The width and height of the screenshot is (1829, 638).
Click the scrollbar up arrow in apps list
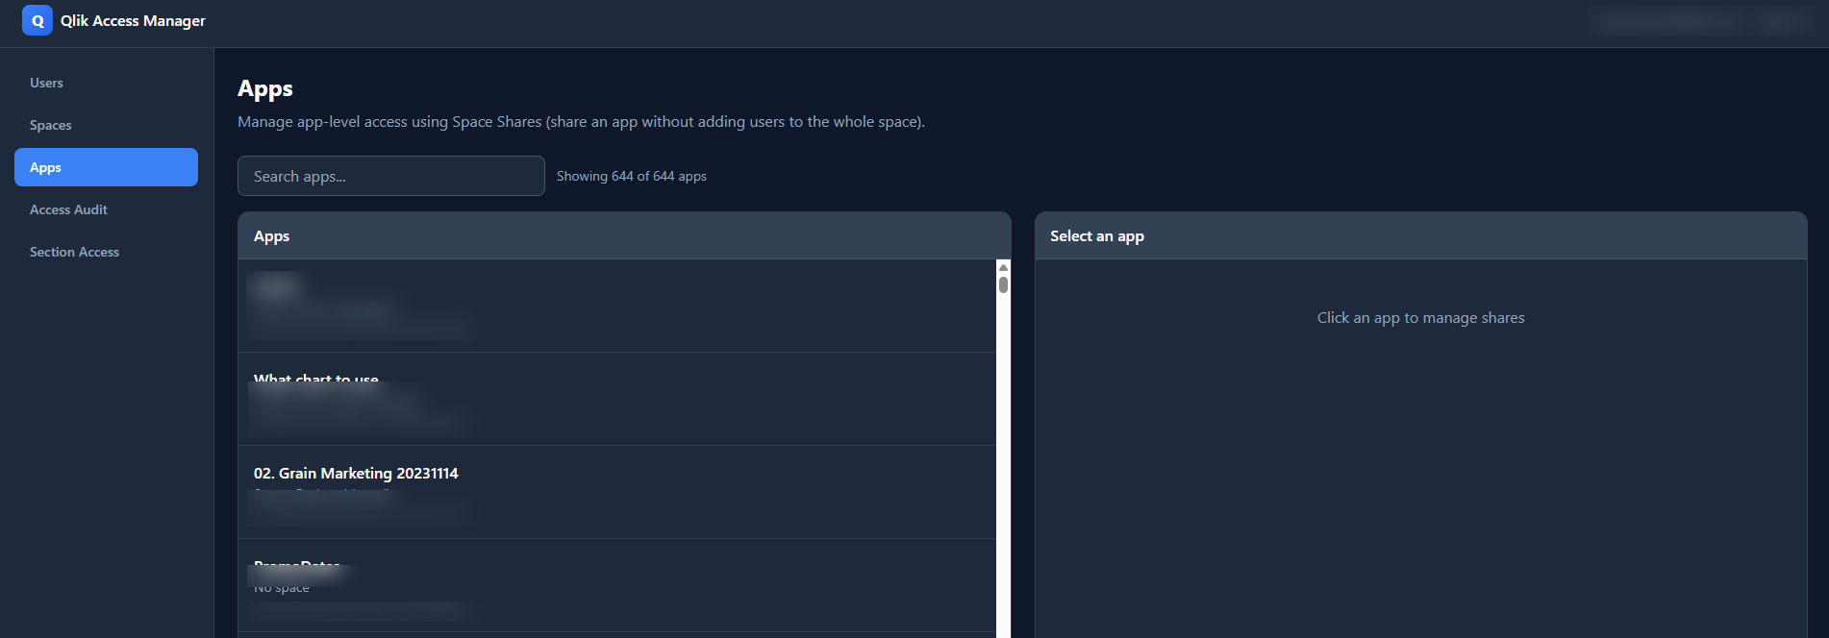(1003, 268)
